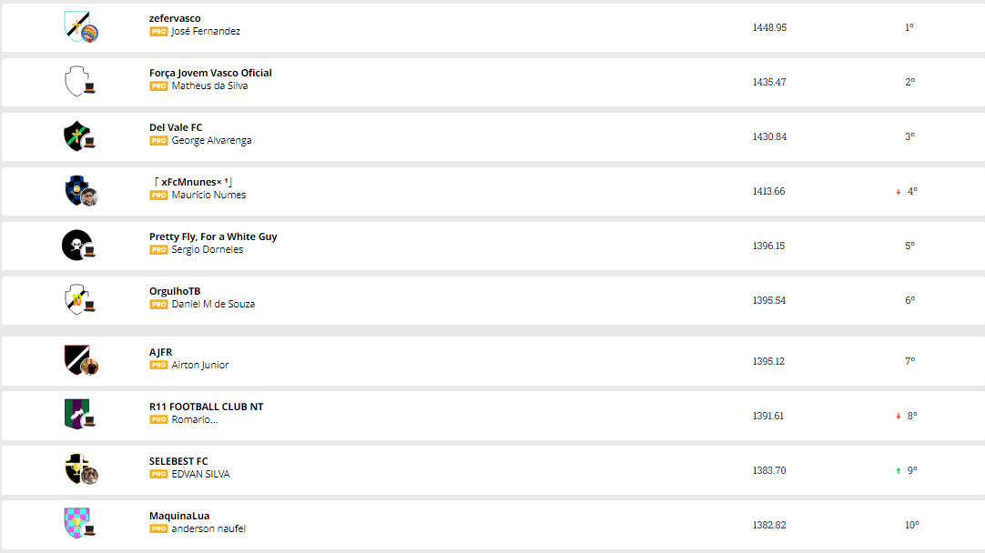
Task: Click the Del Vale FC crest icon
Action: [x=76, y=136]
